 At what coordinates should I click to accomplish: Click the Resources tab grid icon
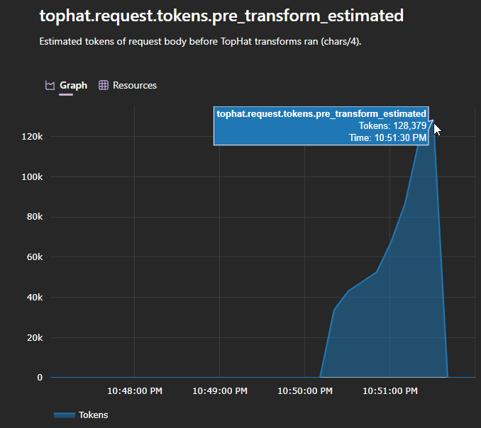point(104,85)
